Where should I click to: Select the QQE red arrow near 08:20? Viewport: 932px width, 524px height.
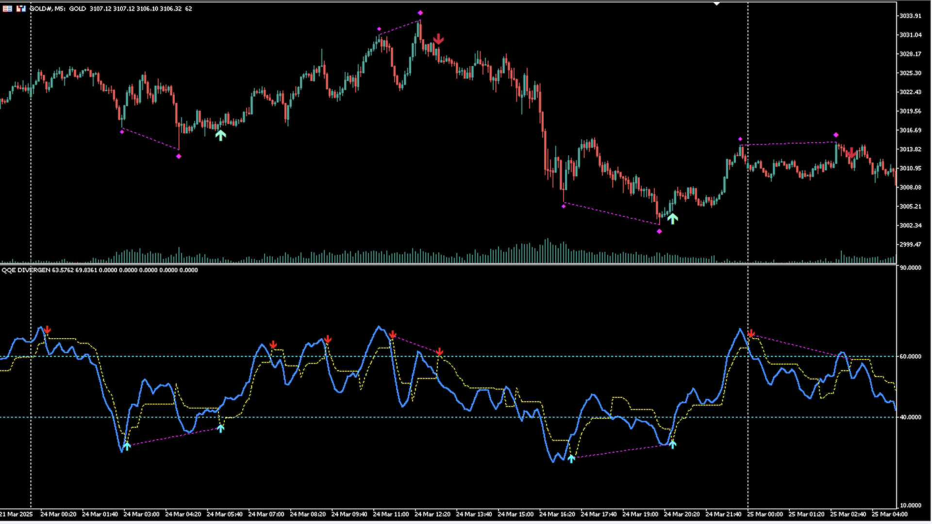coord(328,339)
